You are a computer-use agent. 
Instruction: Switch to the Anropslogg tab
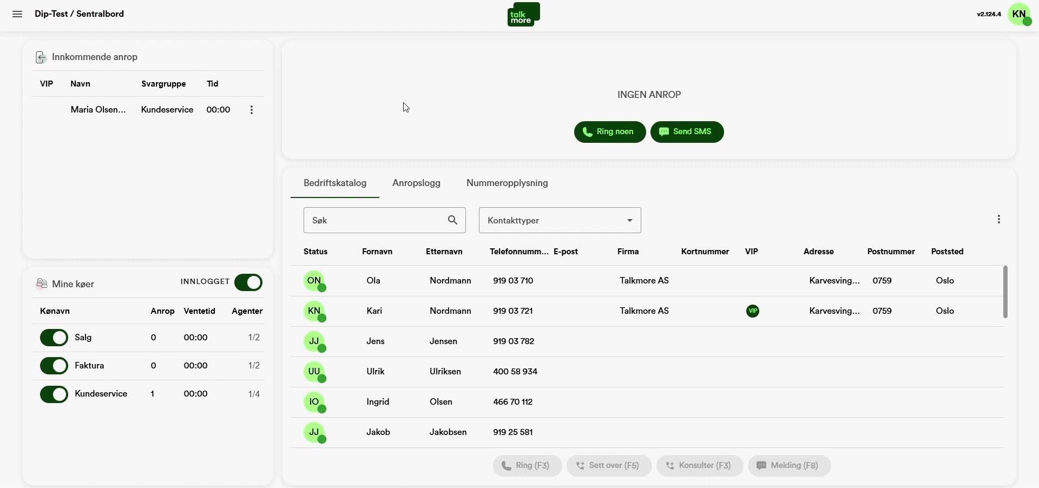pyautogui.click(x=416, y=183)
